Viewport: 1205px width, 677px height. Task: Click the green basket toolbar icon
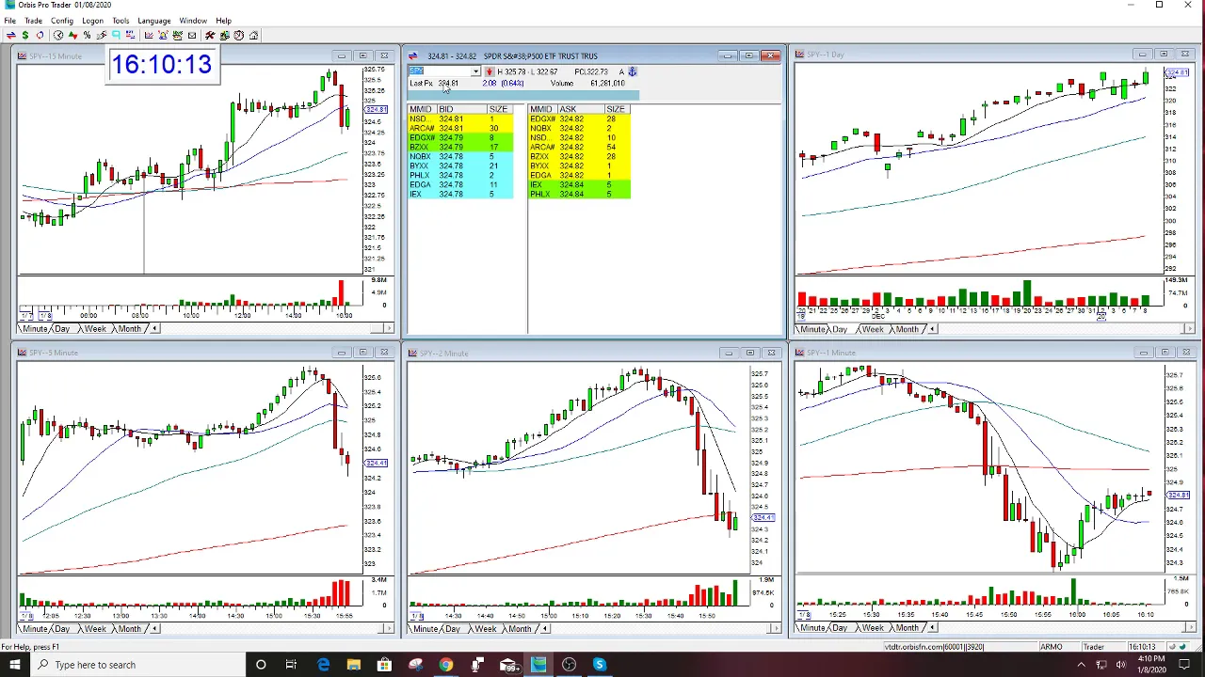click(x=177, y=35)
